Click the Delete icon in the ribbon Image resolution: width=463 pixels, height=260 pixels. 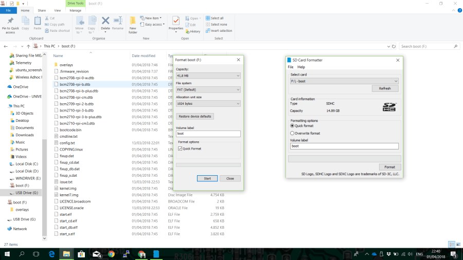(x=105, y=22)
